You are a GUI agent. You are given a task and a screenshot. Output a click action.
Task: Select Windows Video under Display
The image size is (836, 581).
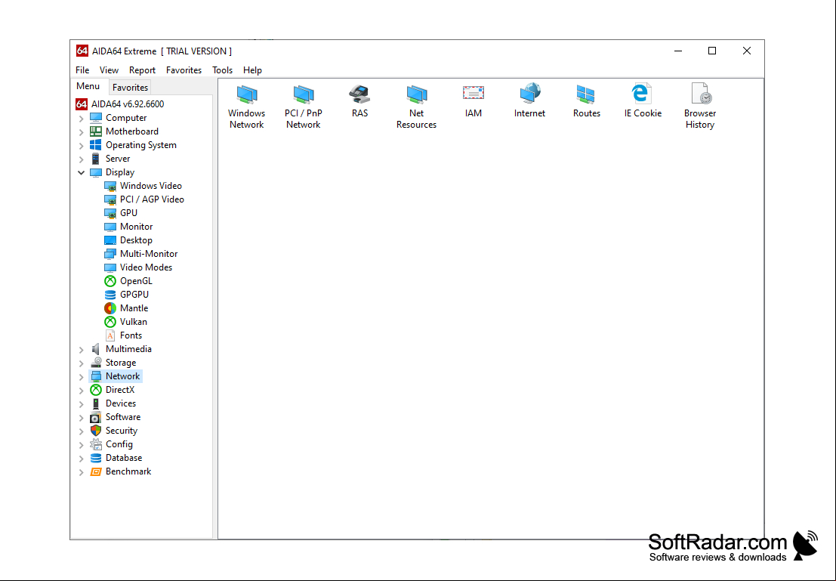pyautogui.click(x=150, y=186)
